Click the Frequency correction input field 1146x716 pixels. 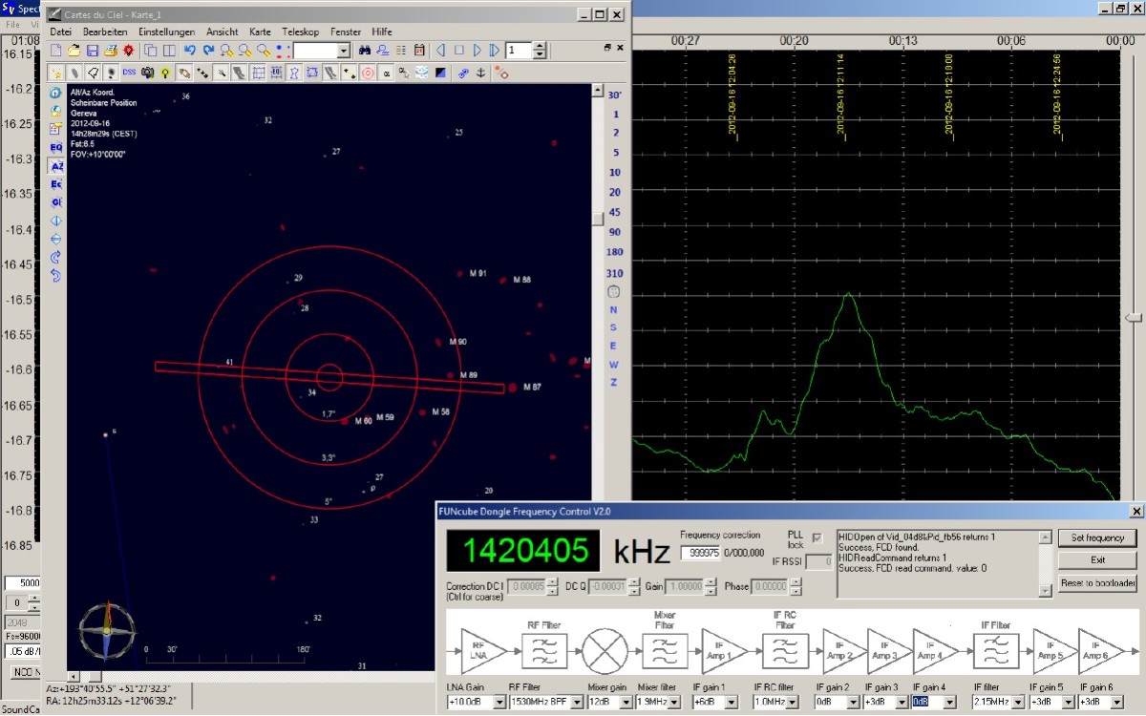(699, 554)
